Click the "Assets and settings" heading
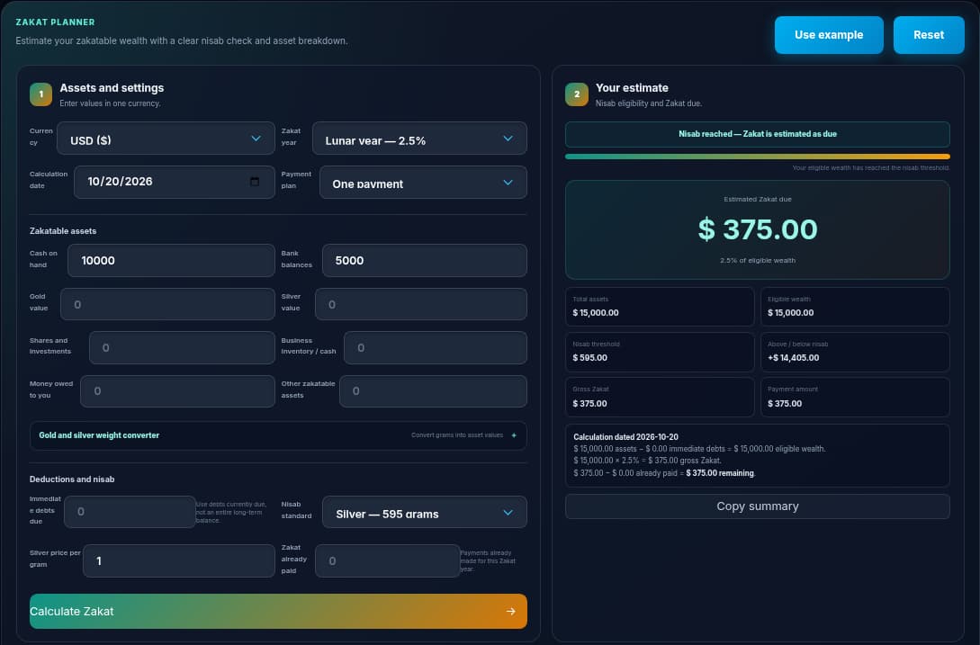980x645 pixels. click(112, 88)
